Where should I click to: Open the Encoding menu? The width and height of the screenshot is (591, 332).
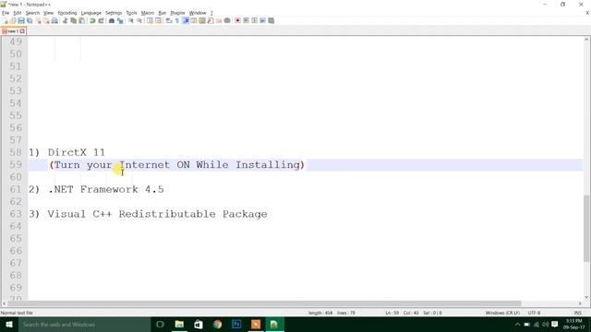click(67, 13)
